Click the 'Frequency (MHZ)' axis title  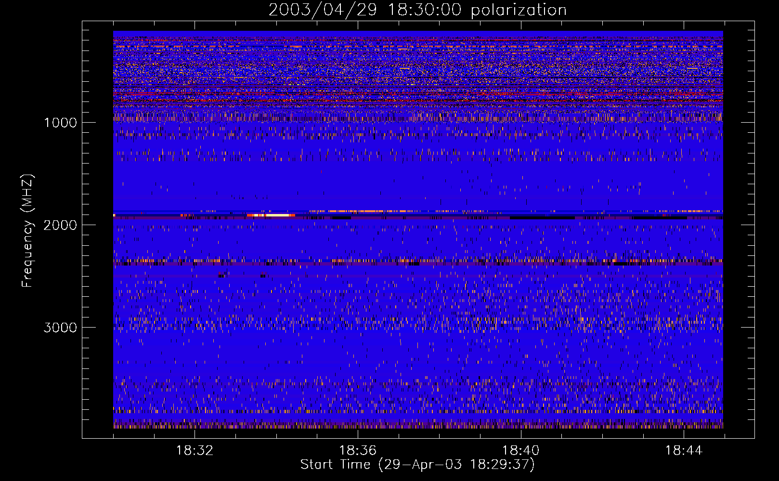[x=27, y=231]
